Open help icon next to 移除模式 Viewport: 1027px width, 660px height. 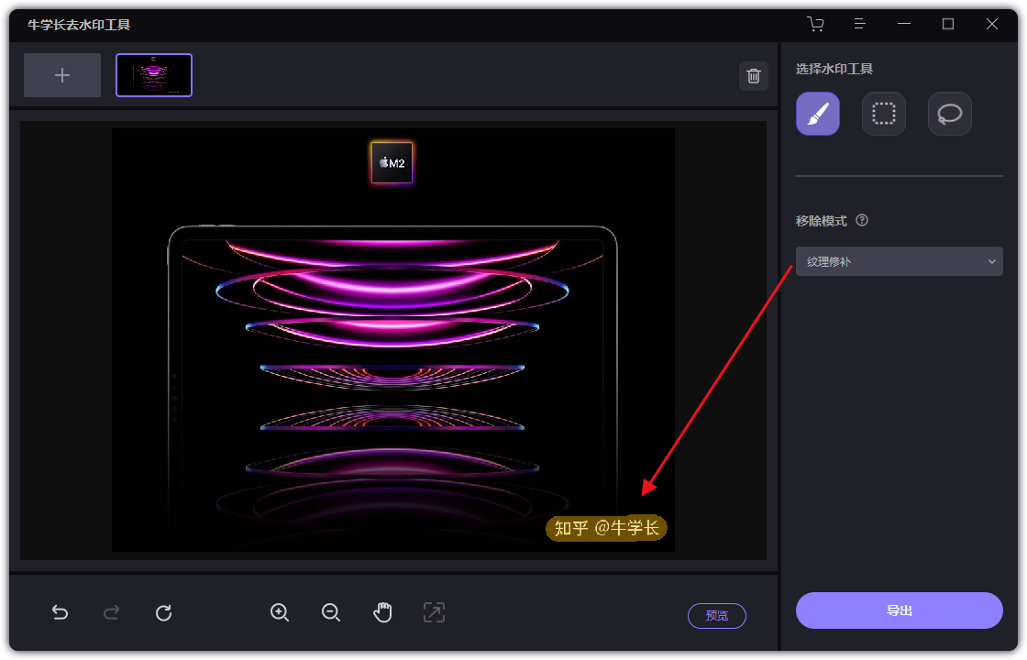(x=862, y=221)
